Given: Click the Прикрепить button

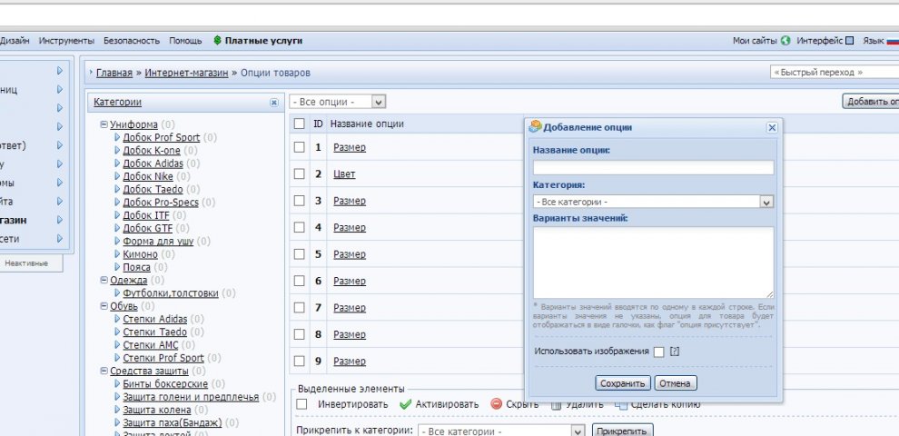Looking at the screenshot, I should coord(623,431).
